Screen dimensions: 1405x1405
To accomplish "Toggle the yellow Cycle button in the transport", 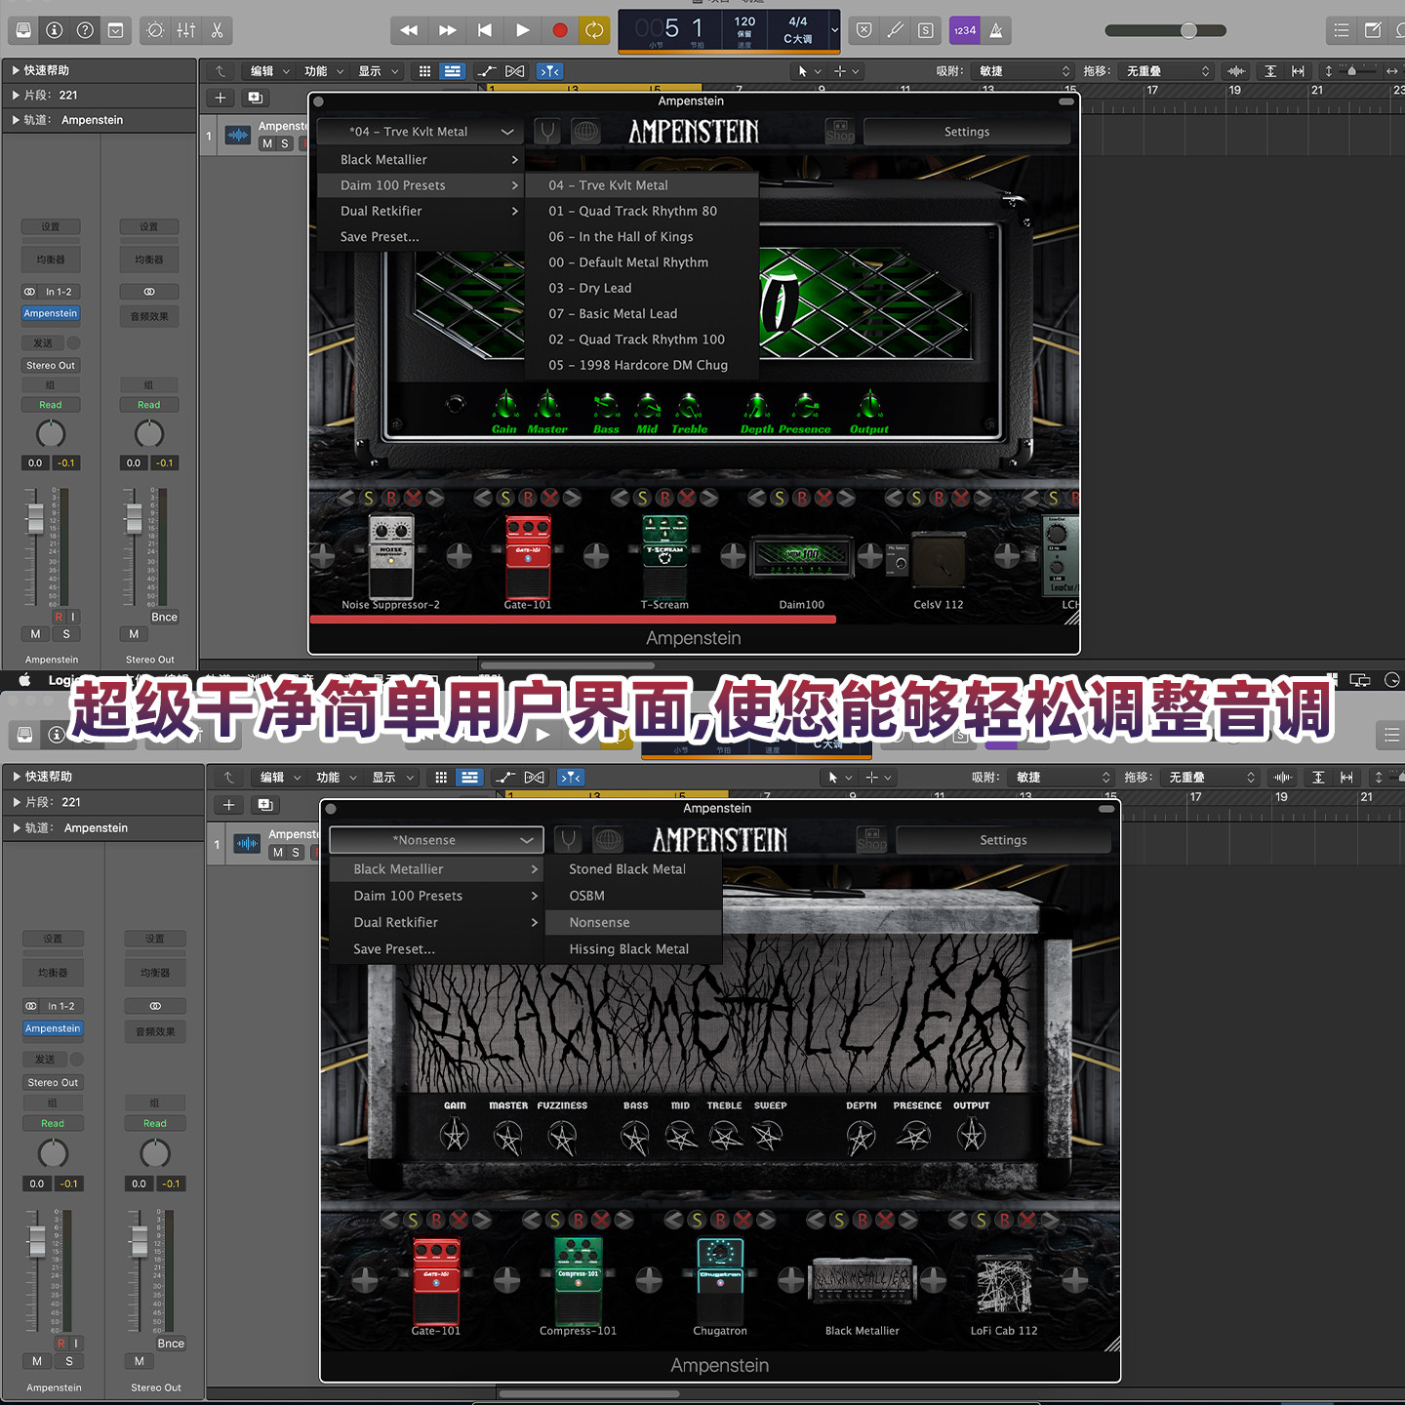I will click(593, 30).
